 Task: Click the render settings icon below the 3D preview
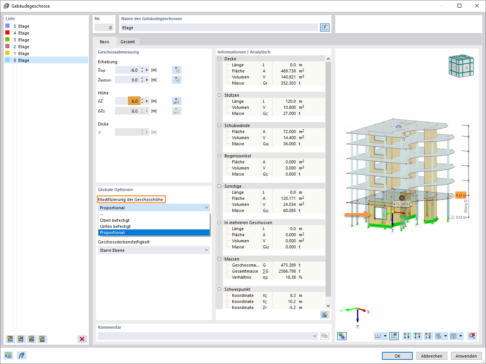(x=342, y=336)
